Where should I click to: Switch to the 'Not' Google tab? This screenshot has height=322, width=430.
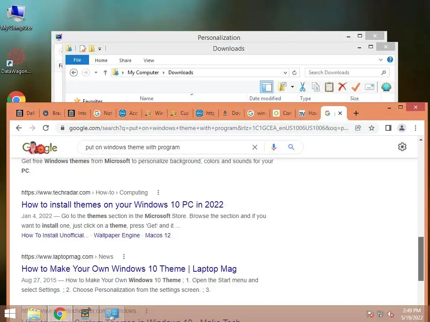pos(103,113)
